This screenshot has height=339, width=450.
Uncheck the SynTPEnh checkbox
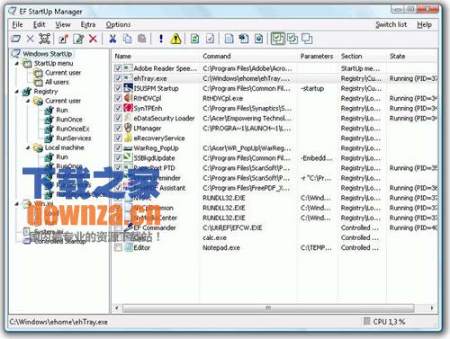(x=118, y=108)
